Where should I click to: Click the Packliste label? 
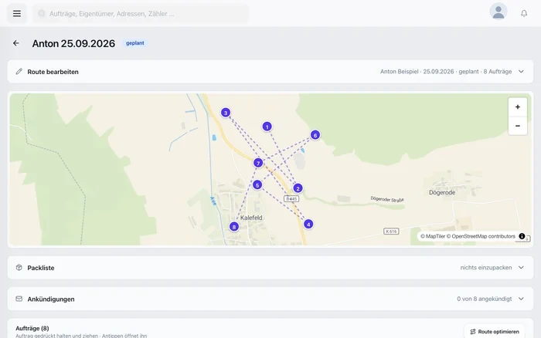41,268
